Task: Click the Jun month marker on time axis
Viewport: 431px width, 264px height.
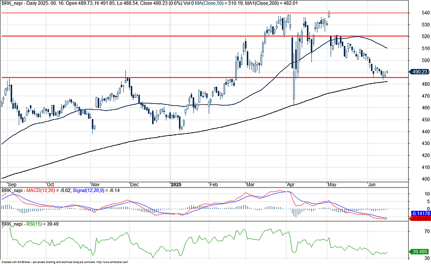Action: (x=372, y=184)
